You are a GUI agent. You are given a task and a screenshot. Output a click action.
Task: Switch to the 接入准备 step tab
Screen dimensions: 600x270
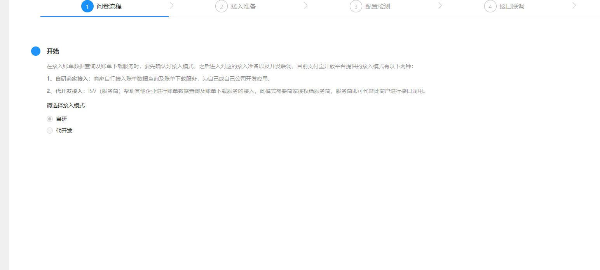tap(243, 7)
